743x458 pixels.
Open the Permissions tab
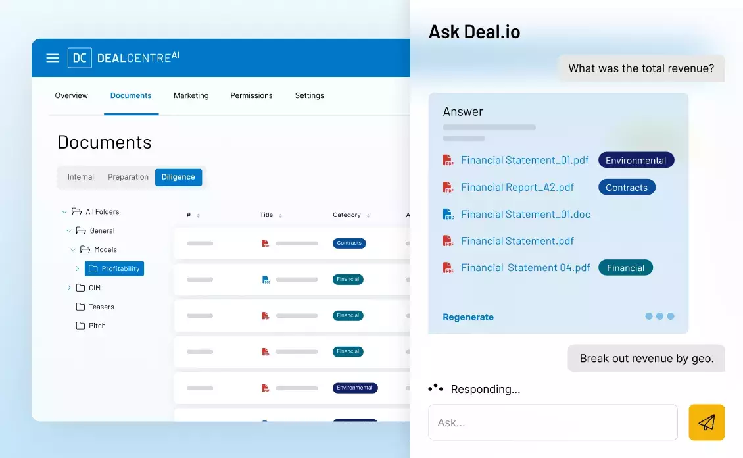click(251, 95)
